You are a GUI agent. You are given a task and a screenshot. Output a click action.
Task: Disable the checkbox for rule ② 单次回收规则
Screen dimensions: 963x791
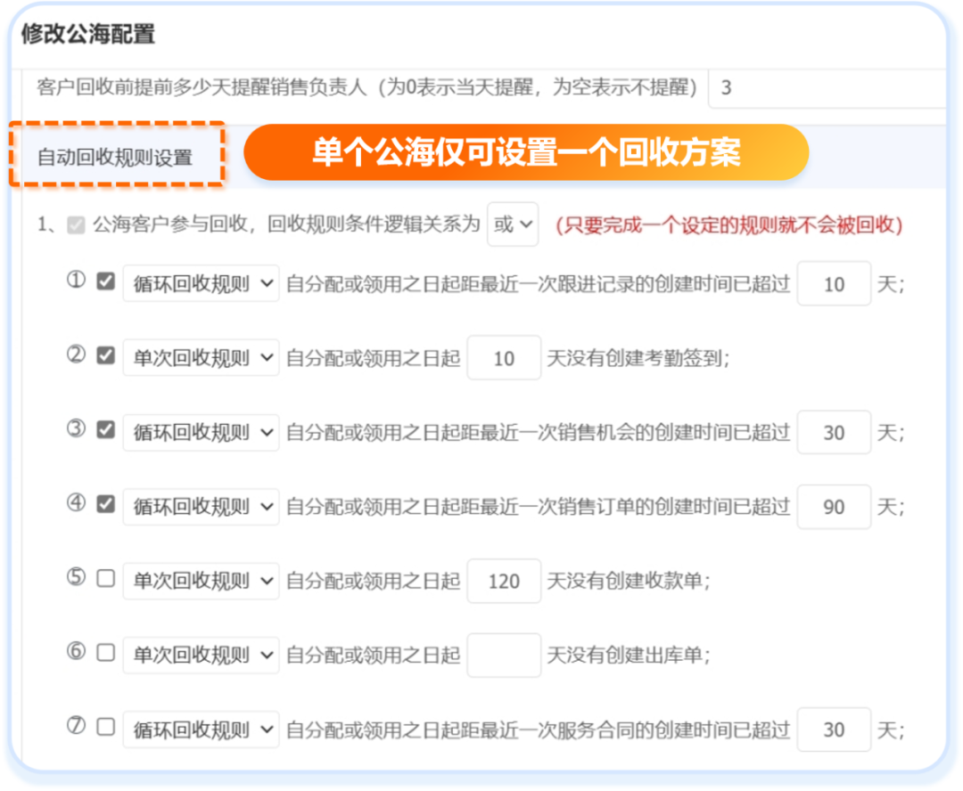[x=104, y=355]
